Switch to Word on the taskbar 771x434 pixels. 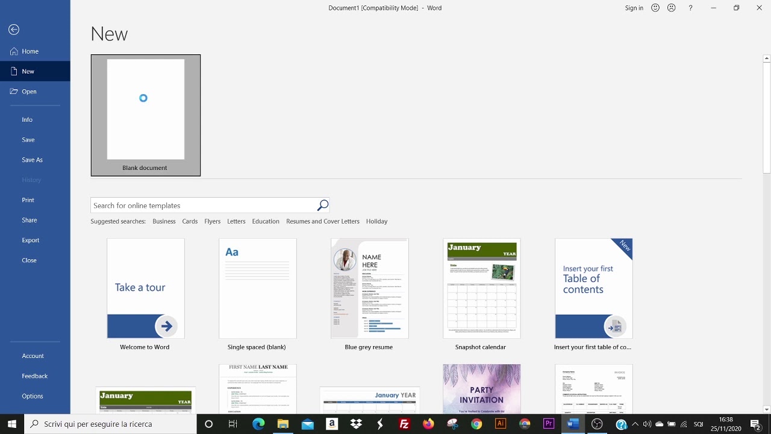573,424
